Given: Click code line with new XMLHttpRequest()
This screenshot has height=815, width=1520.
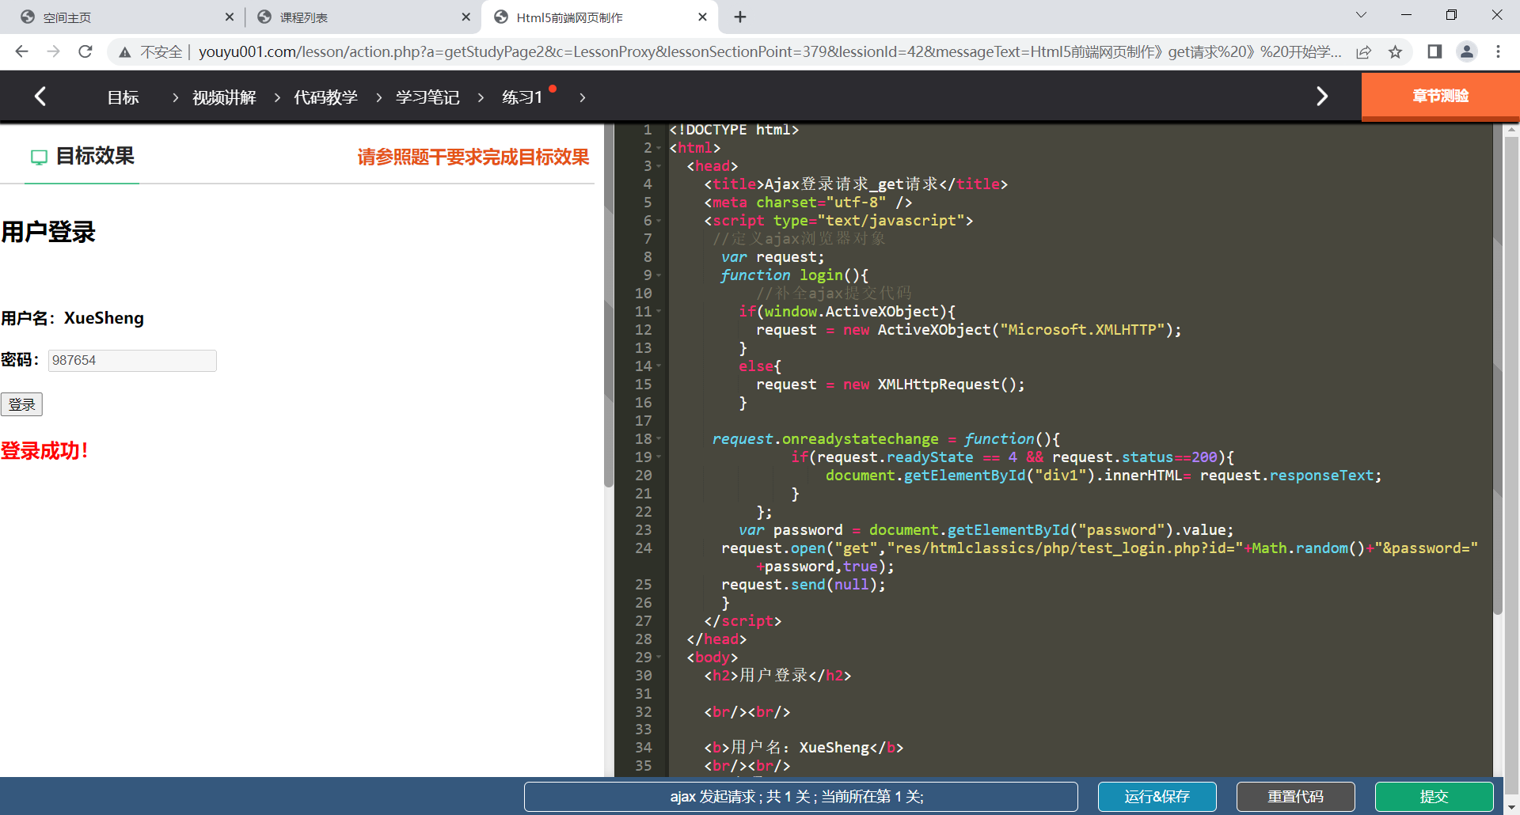Looking at the screenshot, I should pyautogui.click(x=890, y=385).
